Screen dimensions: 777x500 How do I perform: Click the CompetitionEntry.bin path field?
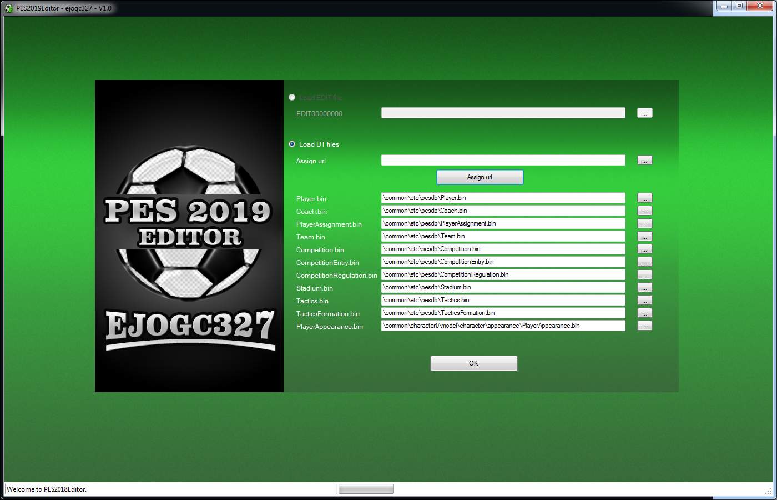(x=503, y=262)
